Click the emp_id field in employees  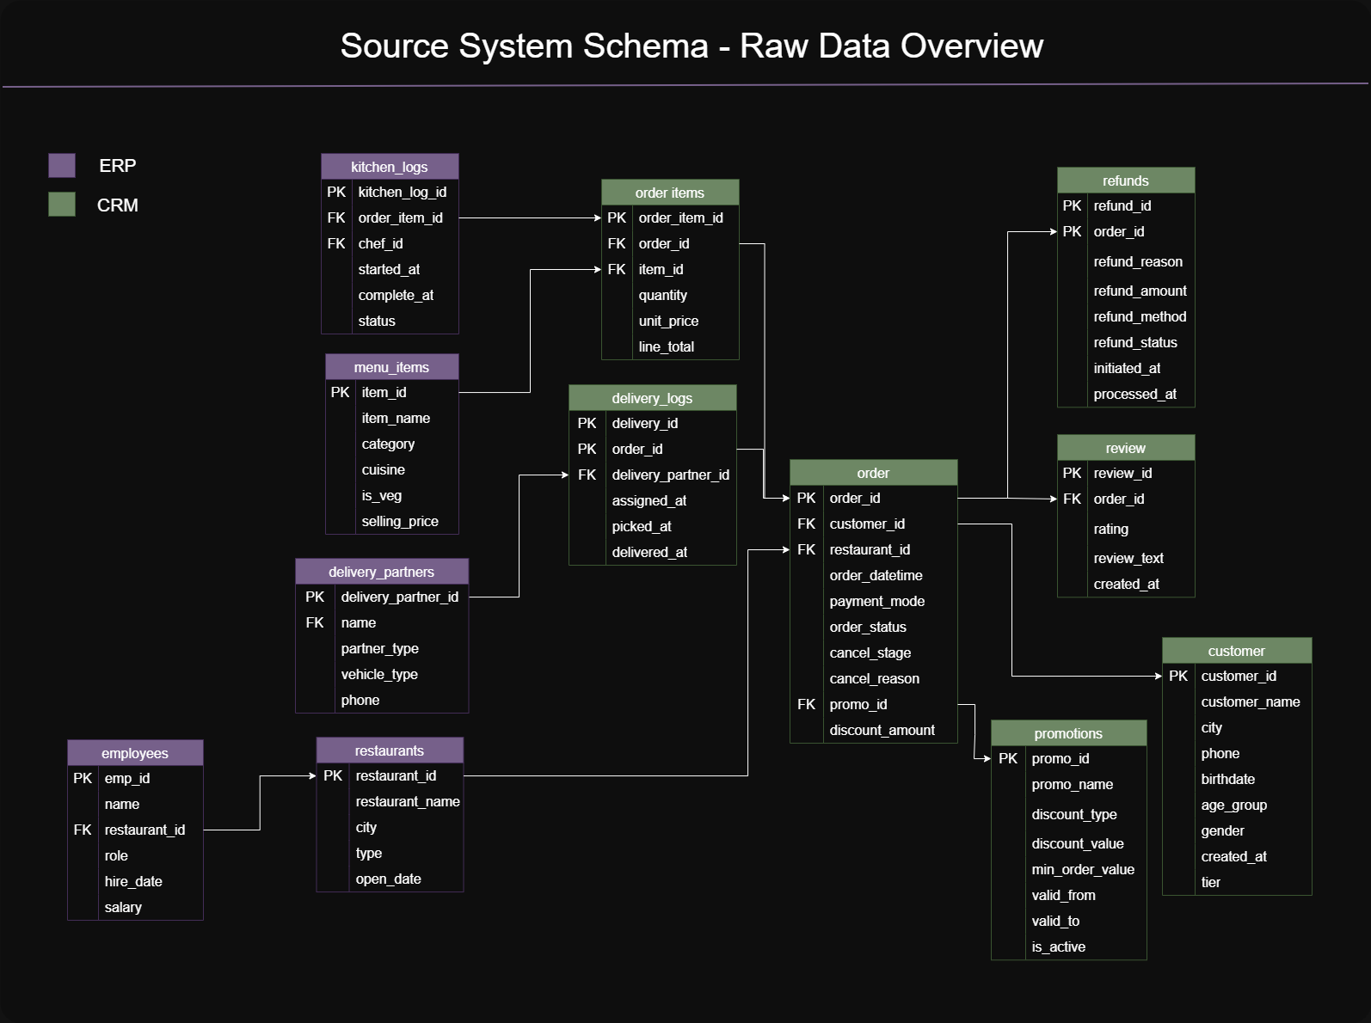click(x=127, y=778)
